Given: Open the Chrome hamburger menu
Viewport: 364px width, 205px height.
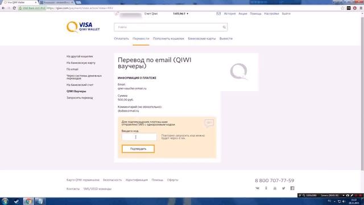Looking at the screenshot, I should pos(361,8).
